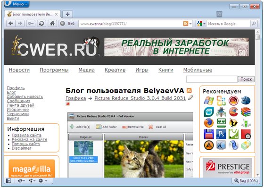Click the red delete X under post title

click(x=68, y=104)
